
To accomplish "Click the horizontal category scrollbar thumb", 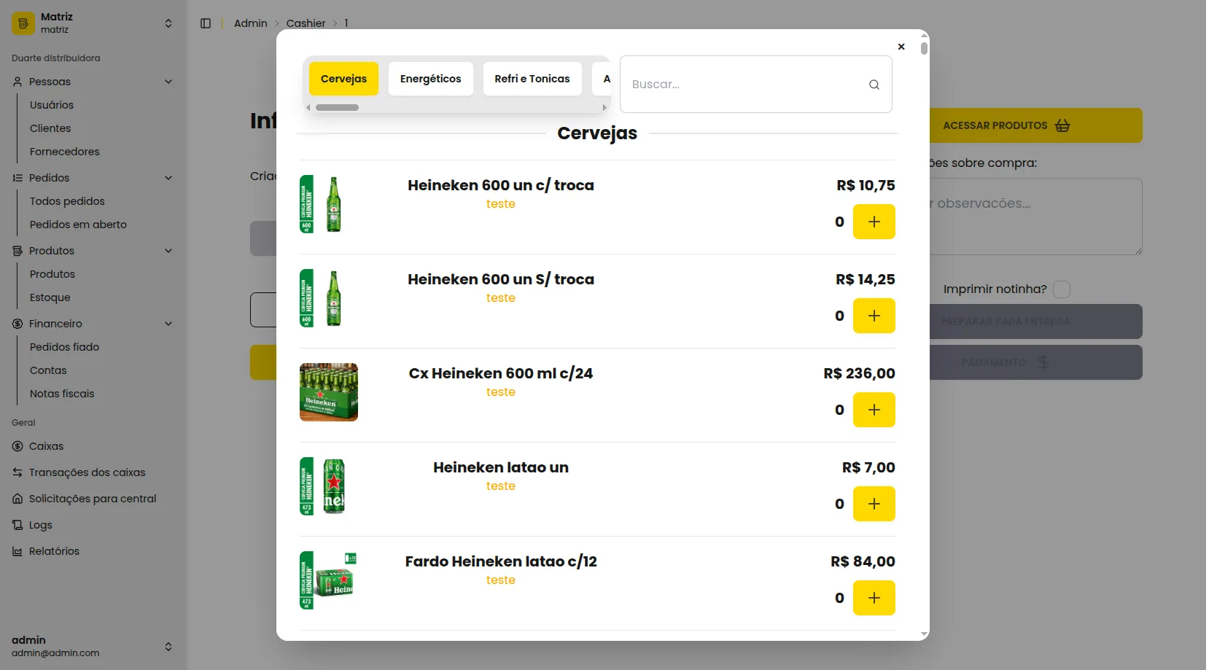I will 337,107.
